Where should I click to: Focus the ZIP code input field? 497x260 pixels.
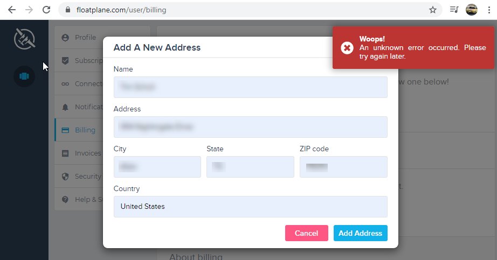coord(343,167)
